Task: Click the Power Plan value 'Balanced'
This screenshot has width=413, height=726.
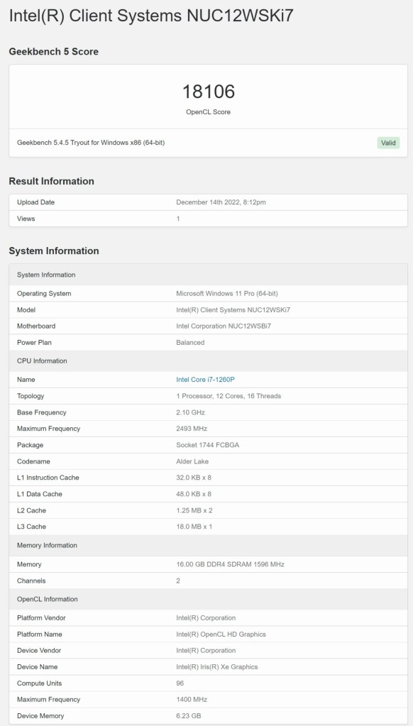Action: pos(190,343)
